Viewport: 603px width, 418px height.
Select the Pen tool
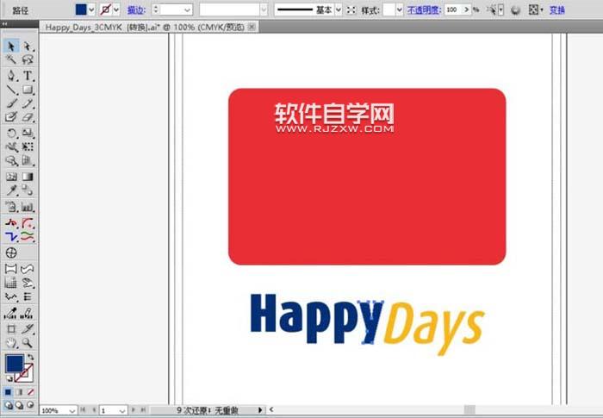pyautogui.click(x=12, y=75)
